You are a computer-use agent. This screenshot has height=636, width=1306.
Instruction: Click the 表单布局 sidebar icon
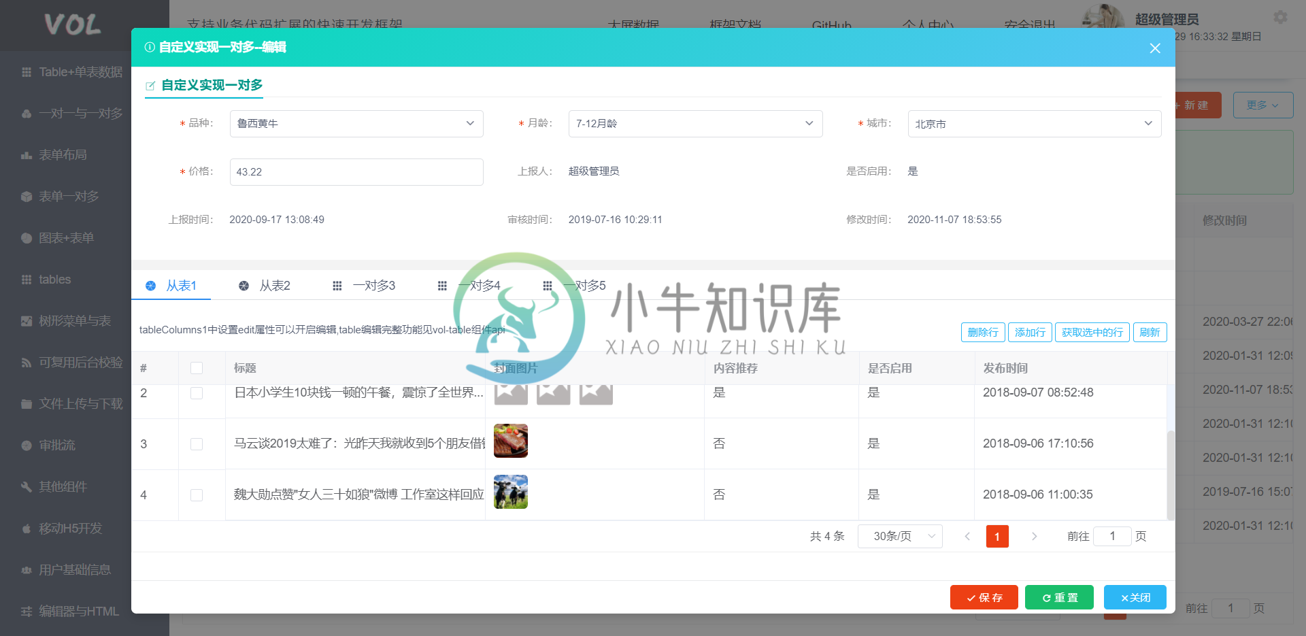pos(27,155)
